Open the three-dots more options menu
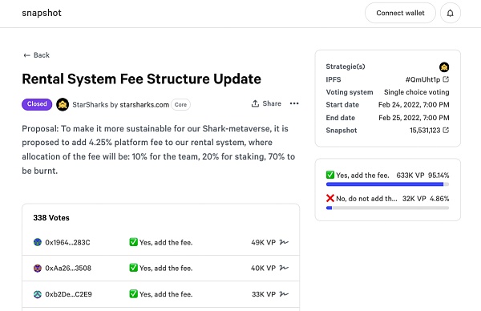 (294, 103)
